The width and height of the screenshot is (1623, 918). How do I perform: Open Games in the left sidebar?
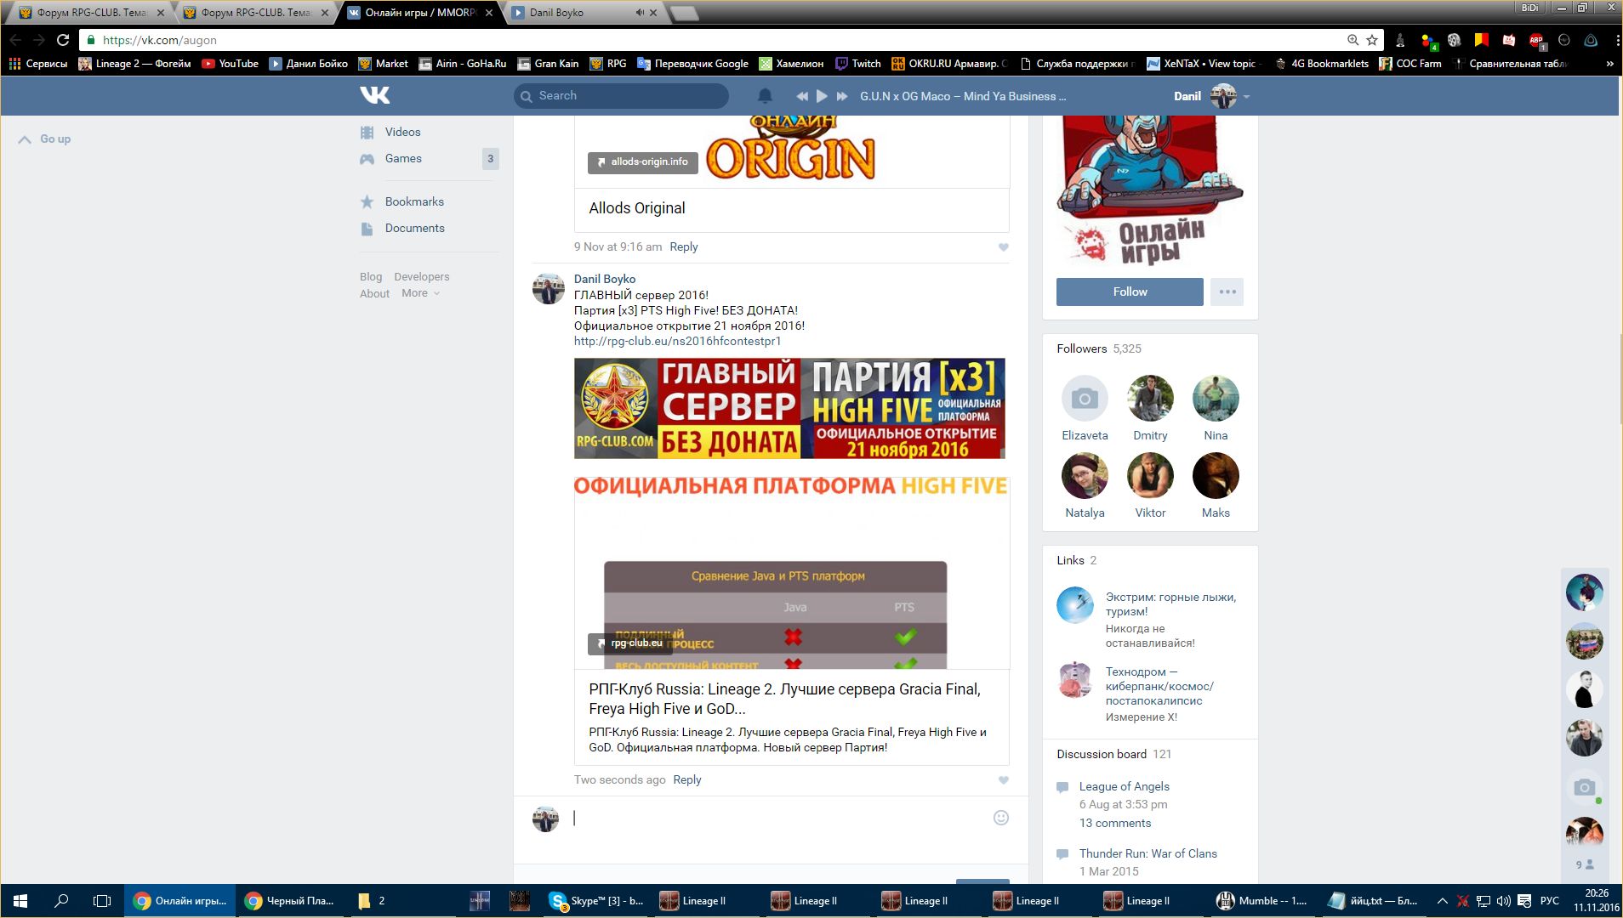pos(403,158)
